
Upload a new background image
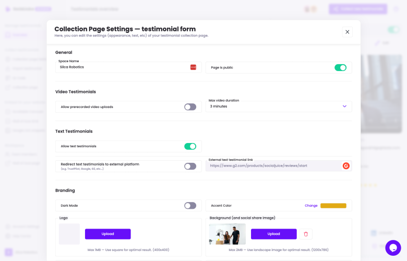tap(273, 234)
